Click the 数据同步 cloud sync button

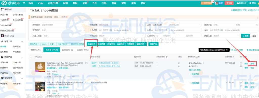click(x=242, y=3)
